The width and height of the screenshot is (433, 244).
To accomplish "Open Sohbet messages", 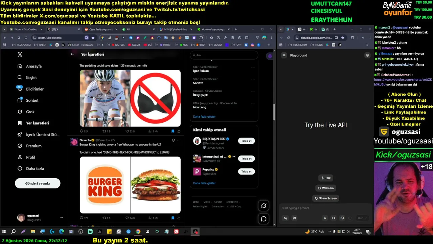I will click(x=28, y=100).
